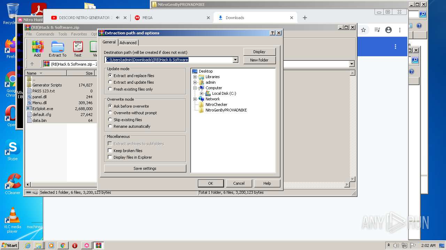Click volume icon in system tray
Viewport: 446px width, 250px height.
point(396,245)
